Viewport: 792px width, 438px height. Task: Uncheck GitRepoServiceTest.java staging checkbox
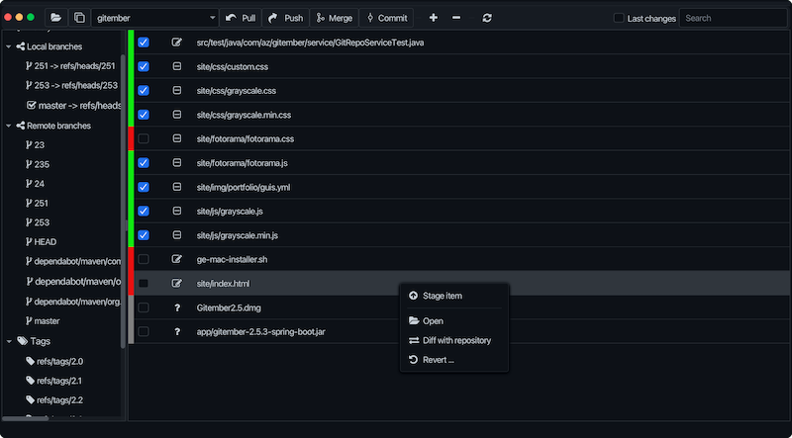(x=144, y=43)
